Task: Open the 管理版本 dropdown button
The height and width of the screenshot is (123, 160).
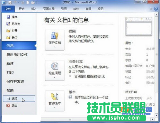Action: point(55,101)
